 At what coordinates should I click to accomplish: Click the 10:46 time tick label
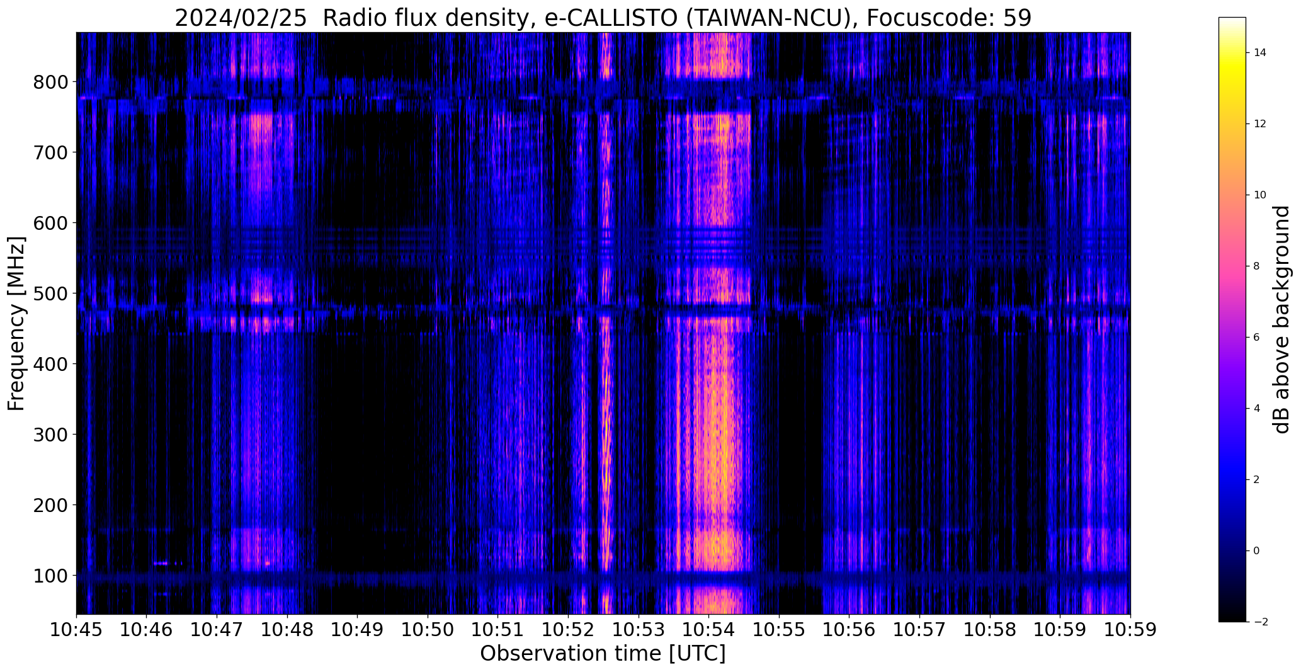pos(147,630)
